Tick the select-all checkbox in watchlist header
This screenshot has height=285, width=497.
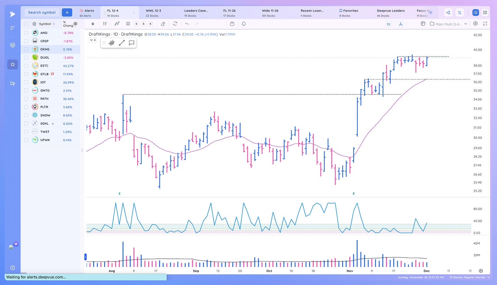(x=26, y=24)
